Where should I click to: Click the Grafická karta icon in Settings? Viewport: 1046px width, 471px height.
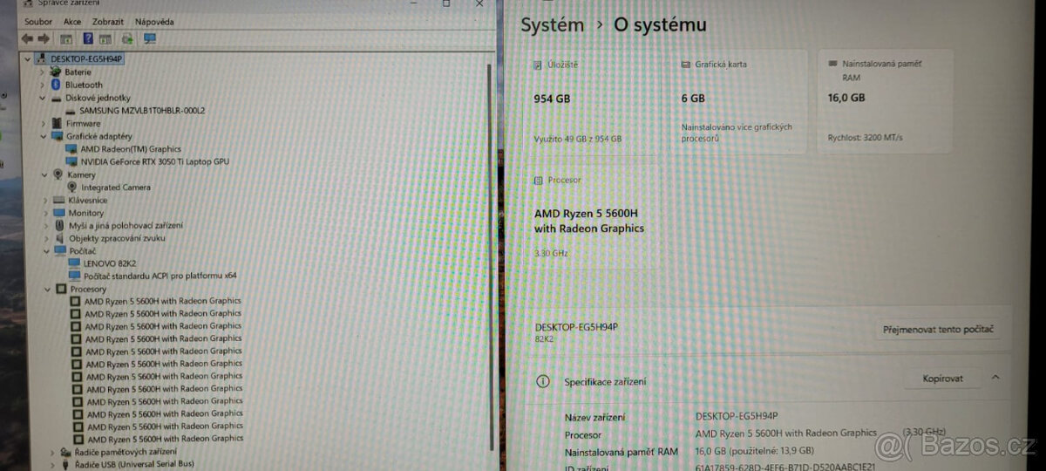(x=685, y=64)
